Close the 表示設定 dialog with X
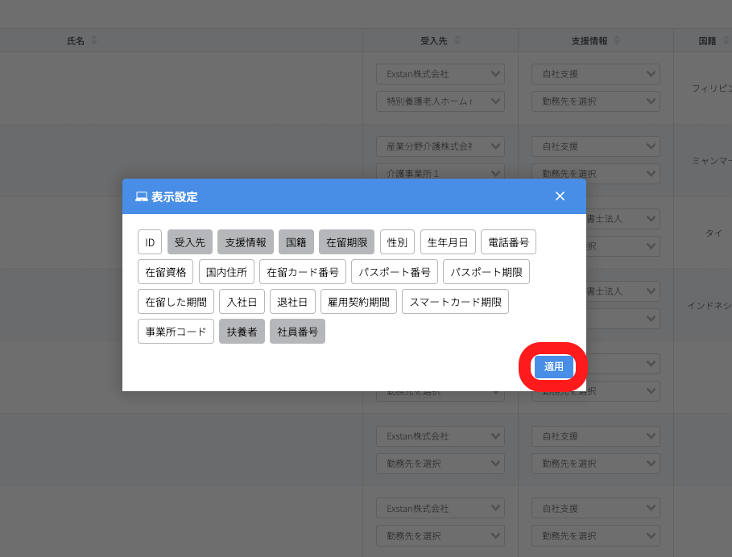Screen dimensions: 732x557 tap(560, 196)
